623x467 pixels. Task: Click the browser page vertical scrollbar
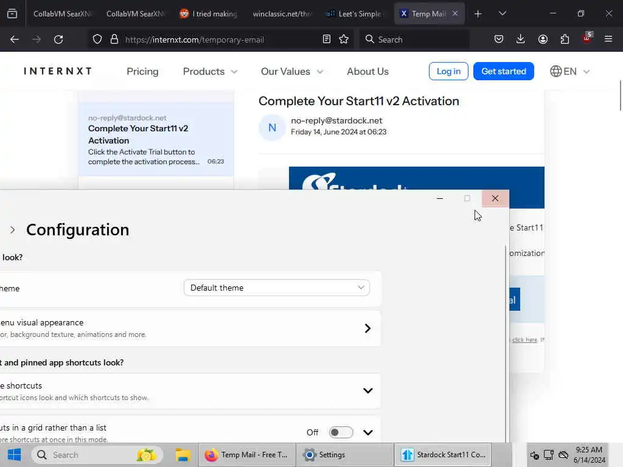pyautogui.click(x=620, y=95)
